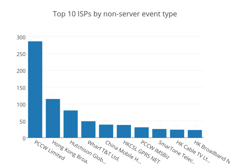
Task: Click the PCCW Limited axis label
Action: (x=50, y=150)
